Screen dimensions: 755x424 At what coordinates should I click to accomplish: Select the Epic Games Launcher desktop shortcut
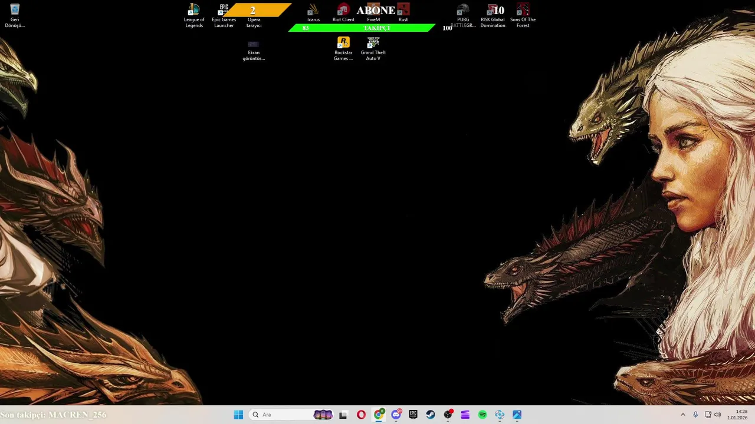click(x=224, y=16)
